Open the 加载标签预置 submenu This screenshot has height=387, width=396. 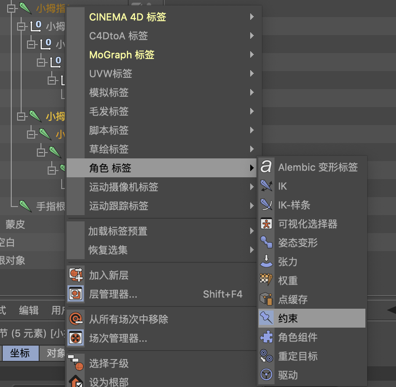click(161, 231)
